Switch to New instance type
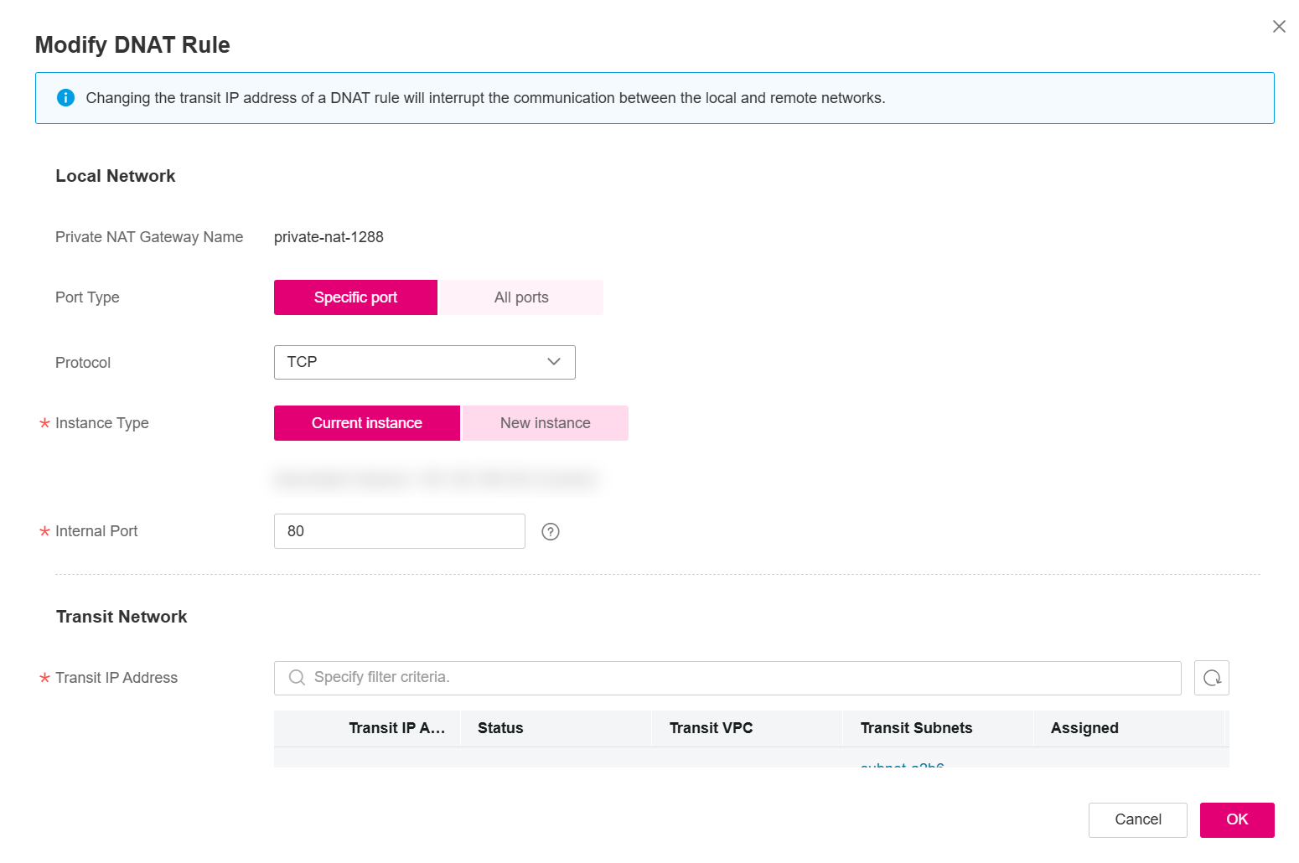This screenshot has width=1299, height=863. pyautogui.click(x=546, y=423)
